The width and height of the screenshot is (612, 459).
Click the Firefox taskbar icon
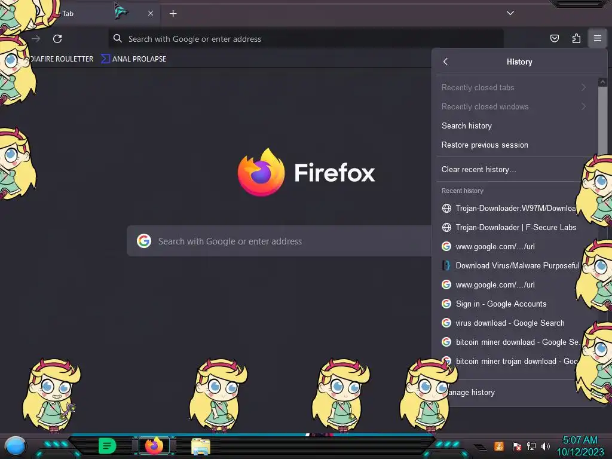pos(154,446)
